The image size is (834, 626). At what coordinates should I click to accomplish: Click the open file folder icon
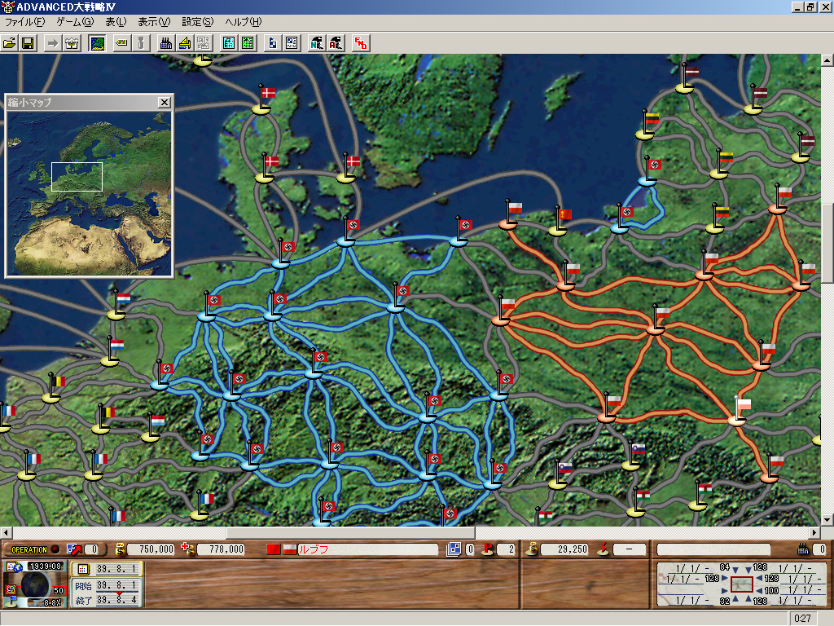[x=10, y=43]
